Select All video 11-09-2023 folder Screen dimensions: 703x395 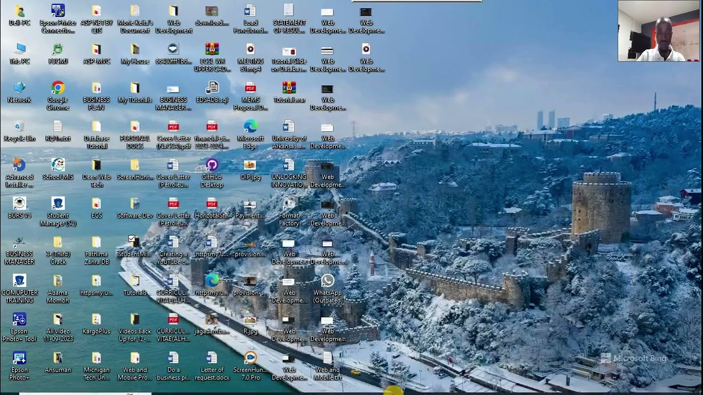(x=58, y=328)
